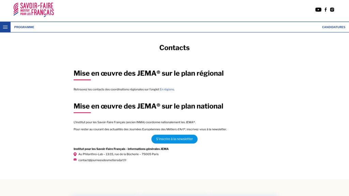The image size is (349, 196).
Task: Go to the PROGRAMME menu item
Action: tap(24, 27)
